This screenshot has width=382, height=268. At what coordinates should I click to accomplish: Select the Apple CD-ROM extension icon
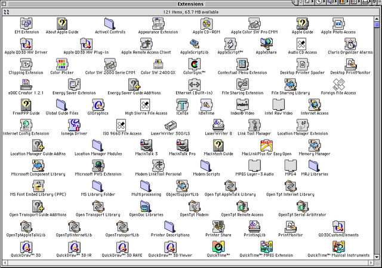pos(207,23)
